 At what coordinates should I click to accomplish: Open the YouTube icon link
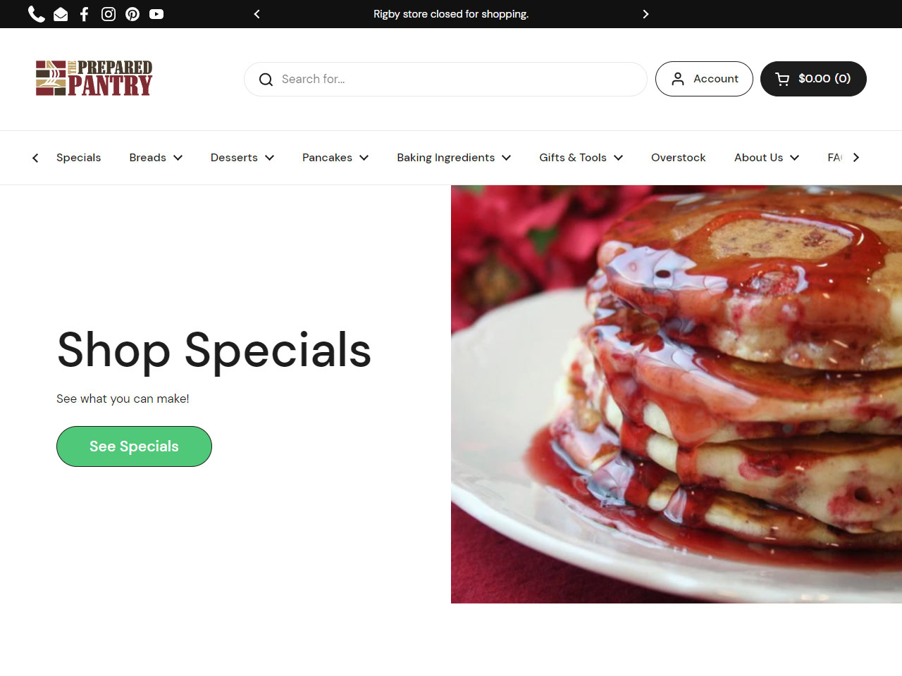(156, 14)
